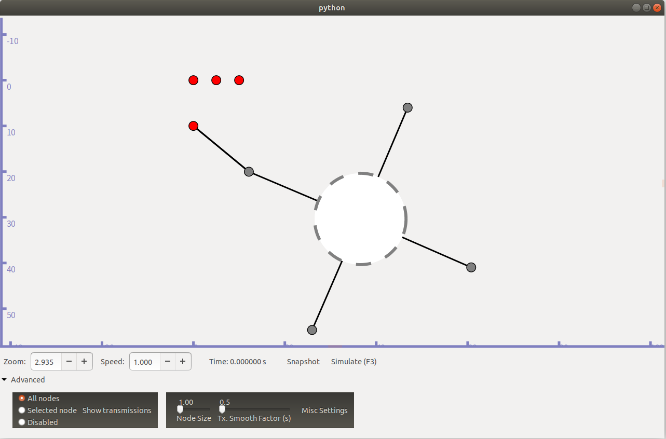The image size is (666, 439).
Task: Select the All nodes radio button
Action: point(21,398)
